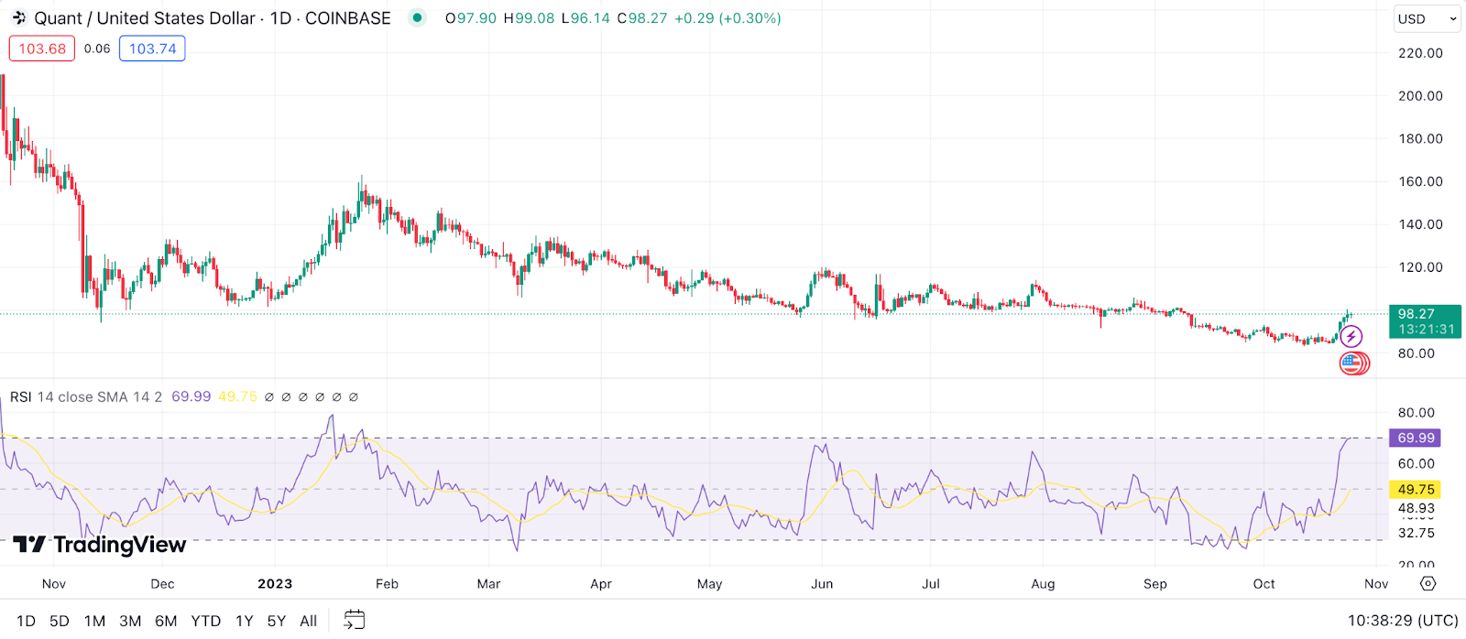Open chart settings gear icon

[1428, 583]
